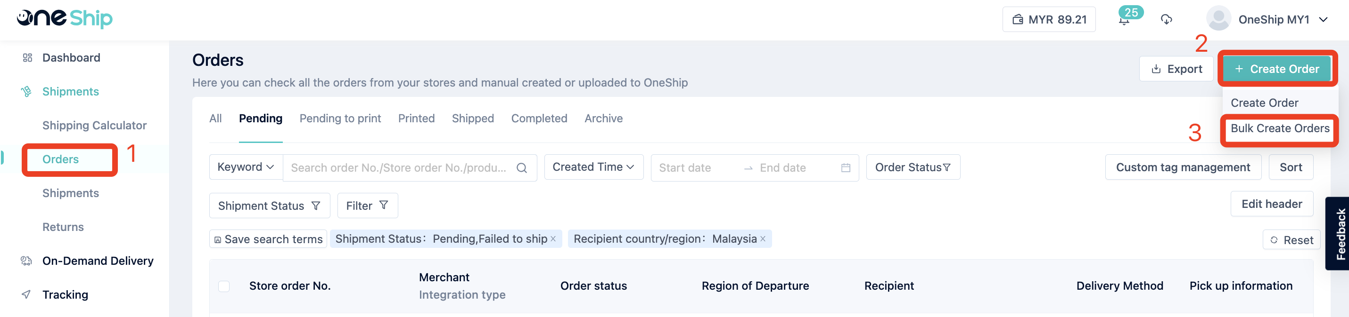The image size is (1349, 317).
Task: Remove the Recipient country/region Malaysia tag
Action: pyautogui.click(x=763, y=239)
